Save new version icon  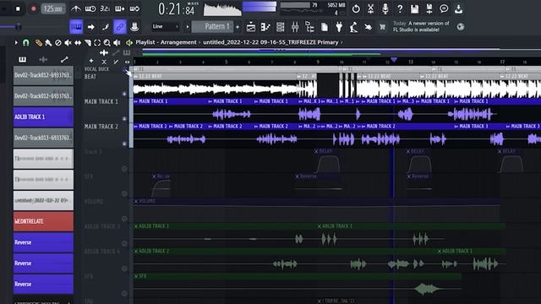(429, 8)
